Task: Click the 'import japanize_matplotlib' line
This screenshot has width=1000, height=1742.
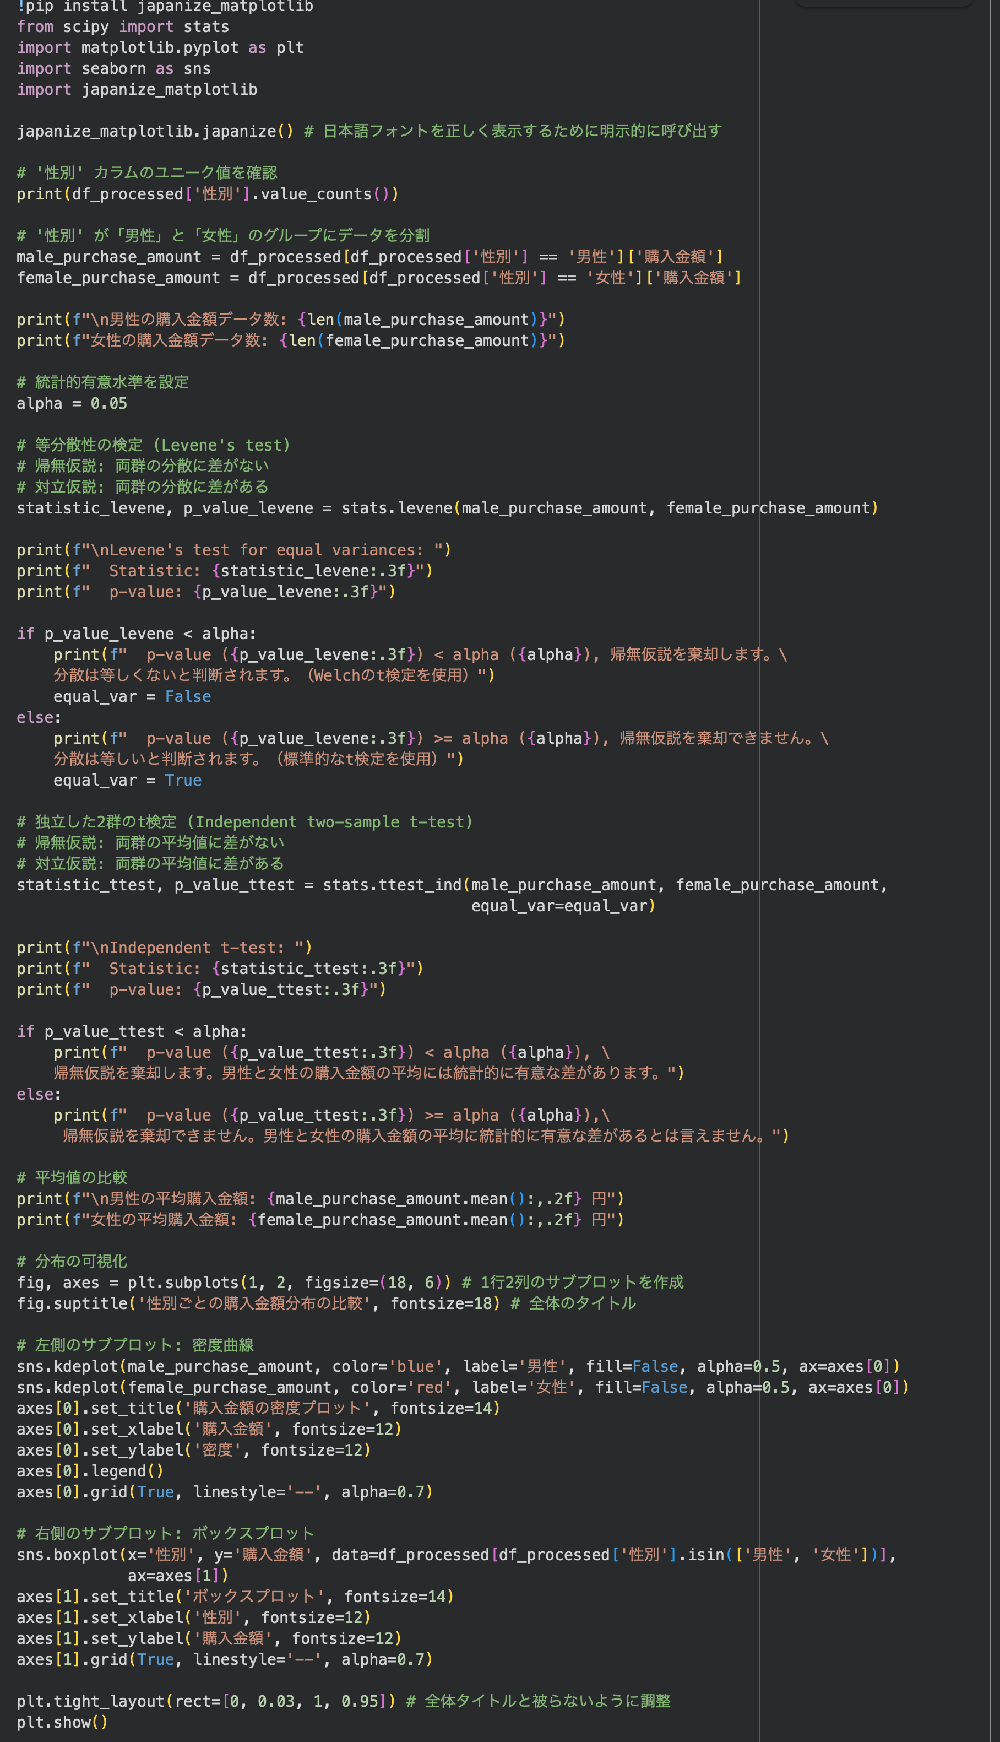Action: click(x=137, y=89)
